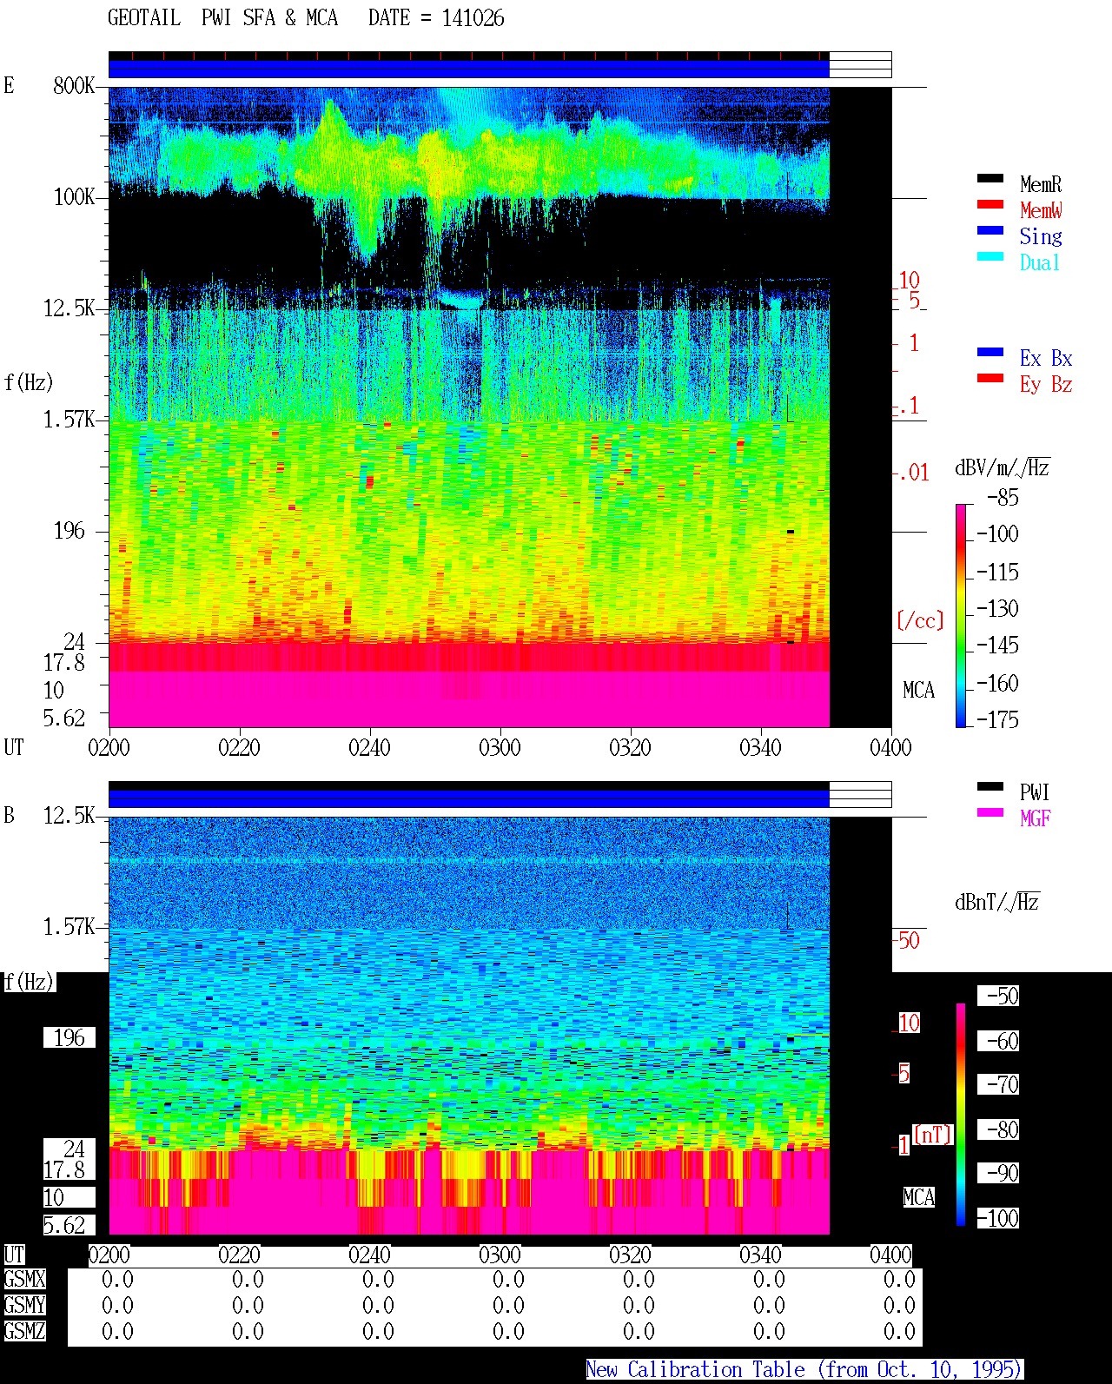Click the [/cc] density axis label

(x=920, y=620)
